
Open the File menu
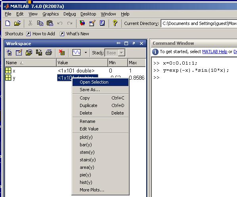click(8, 14)
